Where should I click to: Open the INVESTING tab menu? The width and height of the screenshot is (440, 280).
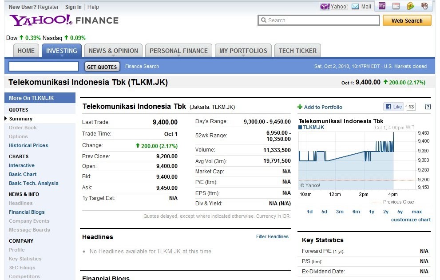click(x=62, y=51)
